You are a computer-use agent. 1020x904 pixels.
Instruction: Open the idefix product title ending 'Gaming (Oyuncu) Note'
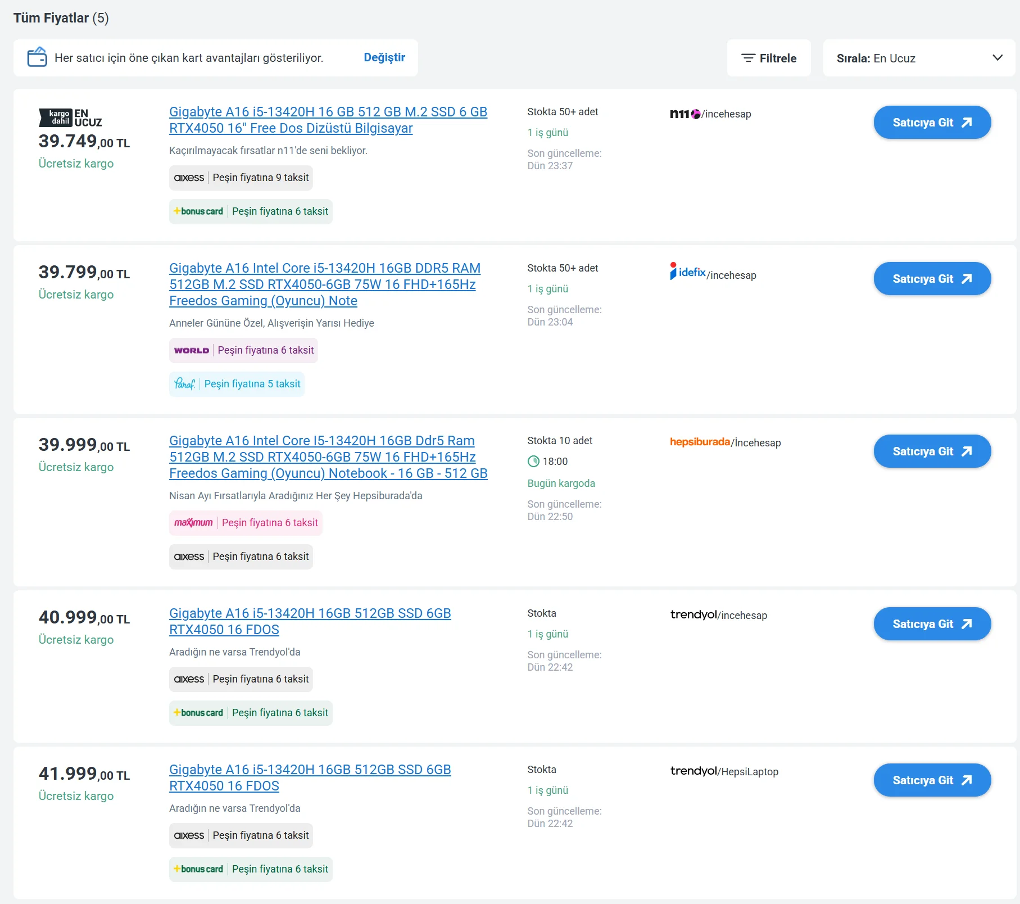click(325, 284)
